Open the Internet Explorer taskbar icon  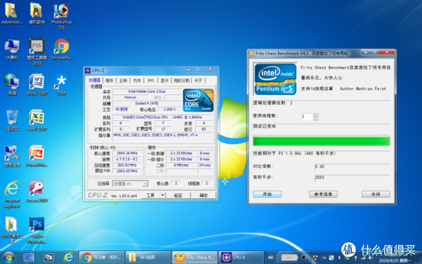pyautogui.click(x=68, y=258)
